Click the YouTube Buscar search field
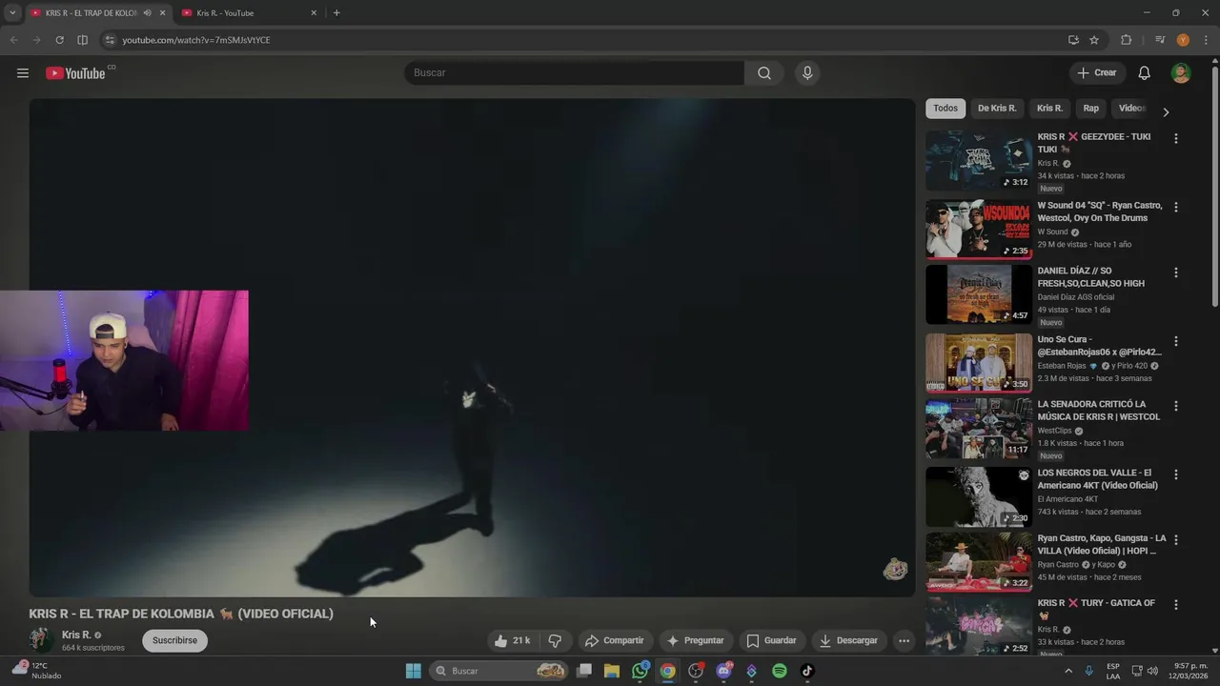This screenshot has height=686, width=1220. 574,73
